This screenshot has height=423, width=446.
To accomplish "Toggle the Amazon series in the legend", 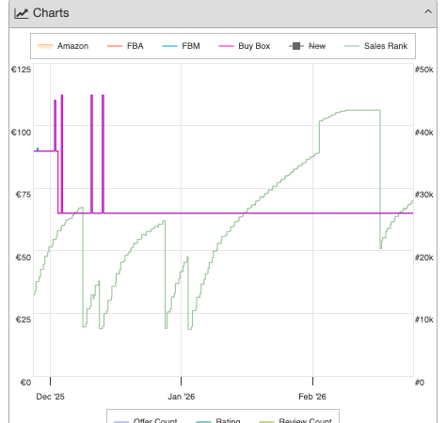I will (x=63, y=46).
